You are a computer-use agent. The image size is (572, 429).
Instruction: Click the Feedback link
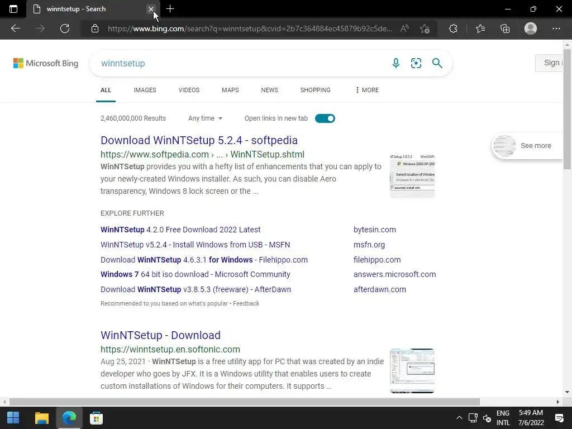coord(246,303)
